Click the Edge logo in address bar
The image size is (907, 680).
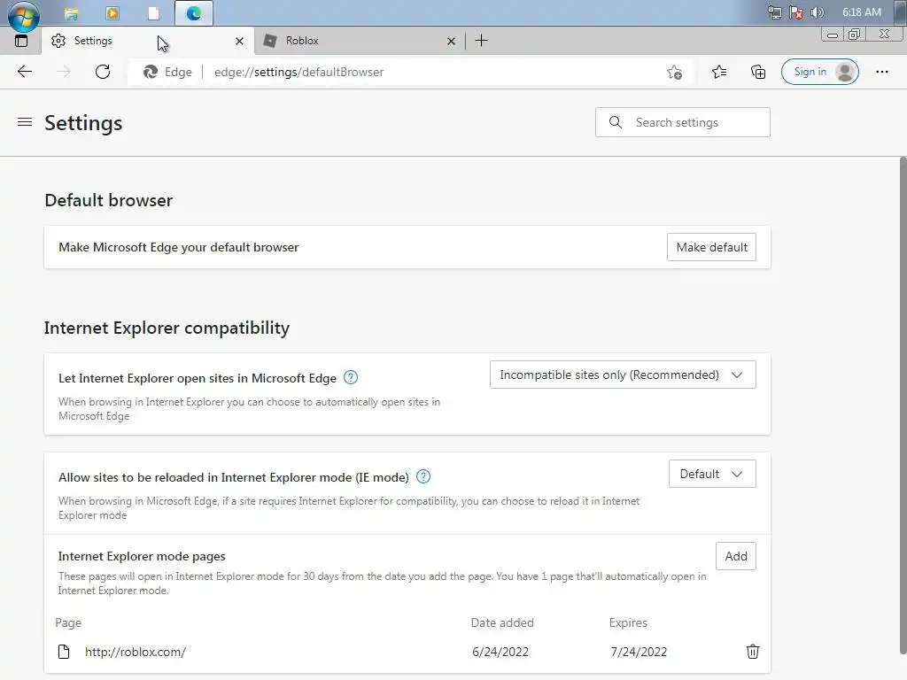point(151,72)
